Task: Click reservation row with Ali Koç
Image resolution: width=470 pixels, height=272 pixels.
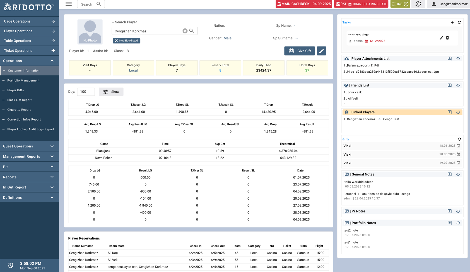Action: (x=198, y=253)
